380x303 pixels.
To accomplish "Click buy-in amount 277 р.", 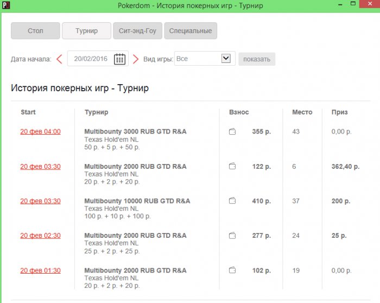I will [262, 236].
